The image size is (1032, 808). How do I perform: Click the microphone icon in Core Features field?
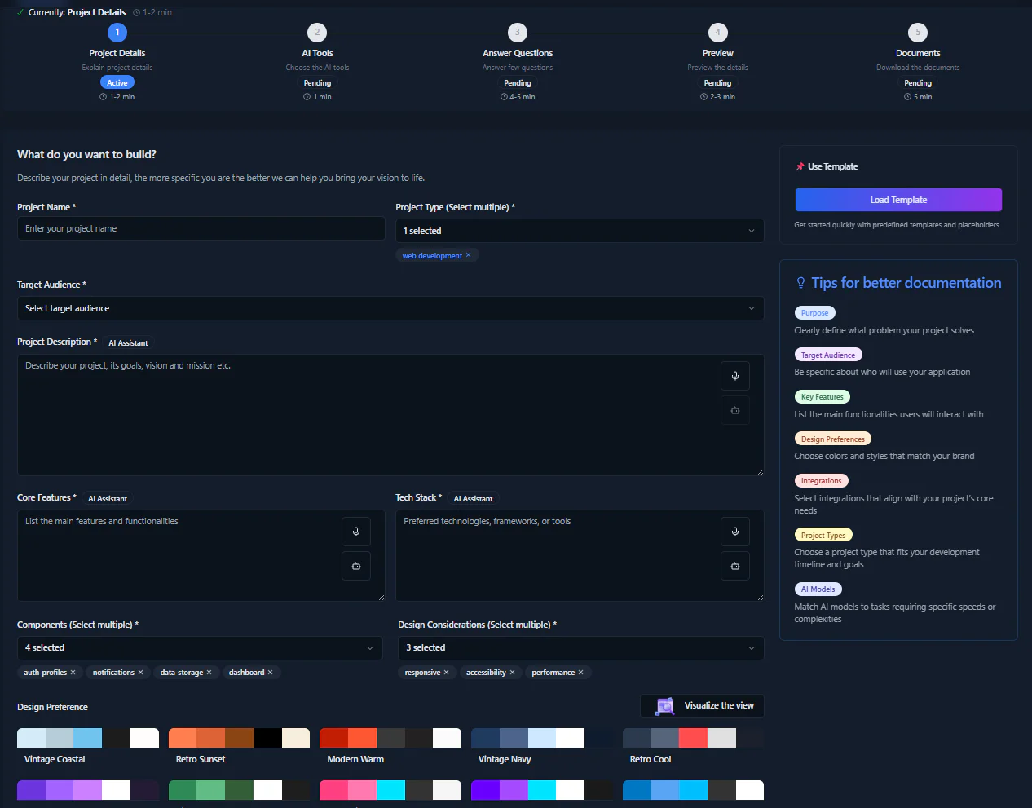(x=356, y=532)
